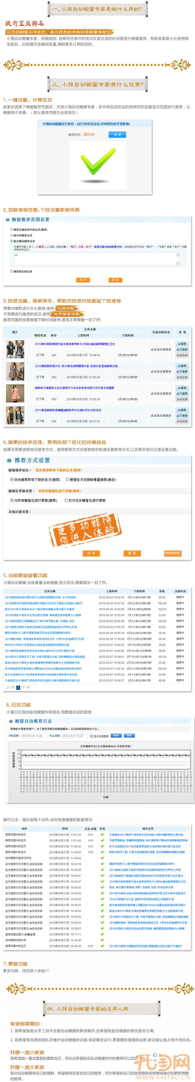Toggle the 显示所有图表 checkbox
The image size is (195, 1082).
pyautogui.click(x=92, y=736)
